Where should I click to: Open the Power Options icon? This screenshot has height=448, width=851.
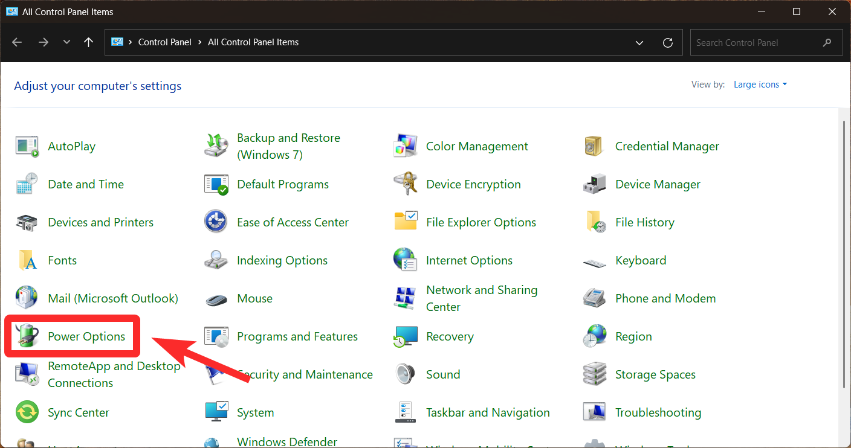[x=27, y=336]
